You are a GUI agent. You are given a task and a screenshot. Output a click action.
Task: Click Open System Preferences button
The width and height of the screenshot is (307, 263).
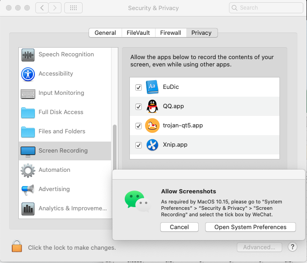click(x=250, y=227)
